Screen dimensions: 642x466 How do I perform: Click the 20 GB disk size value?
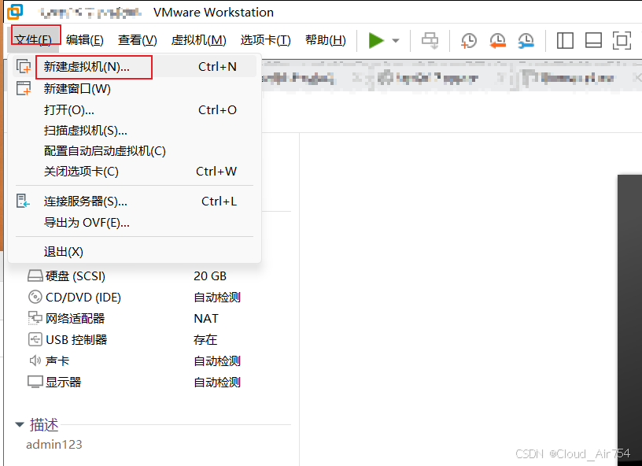coord(210,276)
